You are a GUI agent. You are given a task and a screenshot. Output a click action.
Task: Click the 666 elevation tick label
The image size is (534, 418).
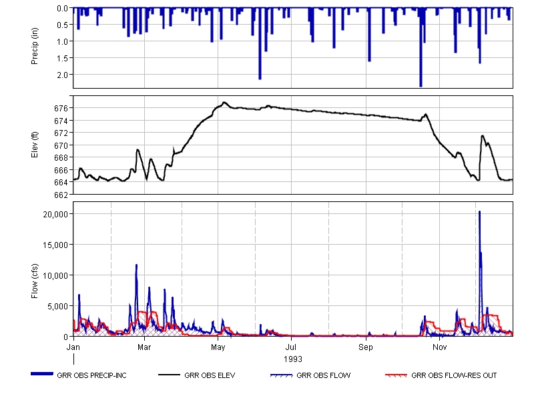click(61, 170)
